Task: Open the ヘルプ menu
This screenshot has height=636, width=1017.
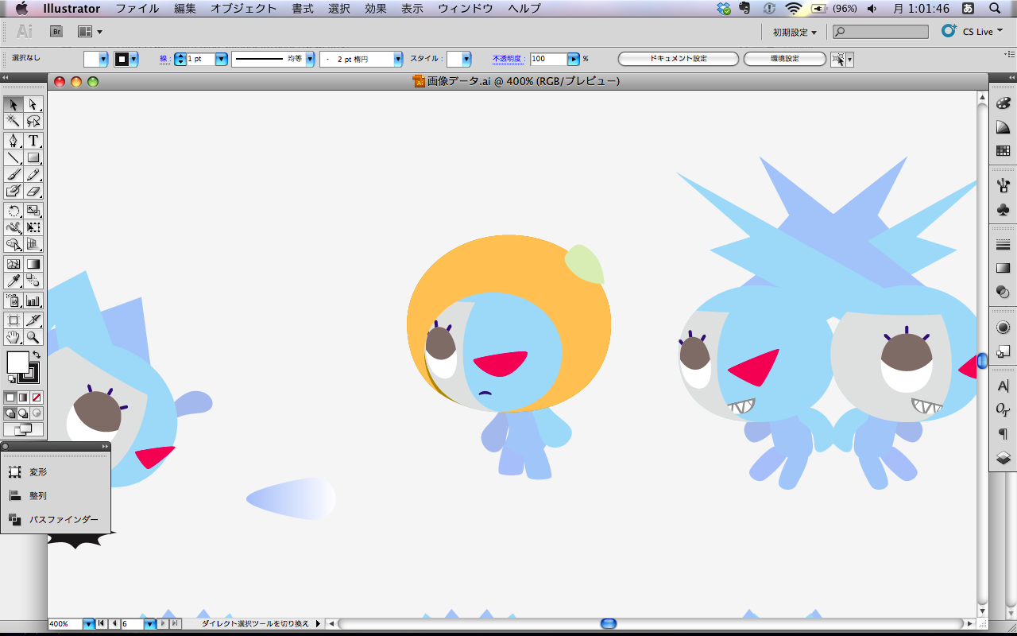Action: click(x=524, y=9)
